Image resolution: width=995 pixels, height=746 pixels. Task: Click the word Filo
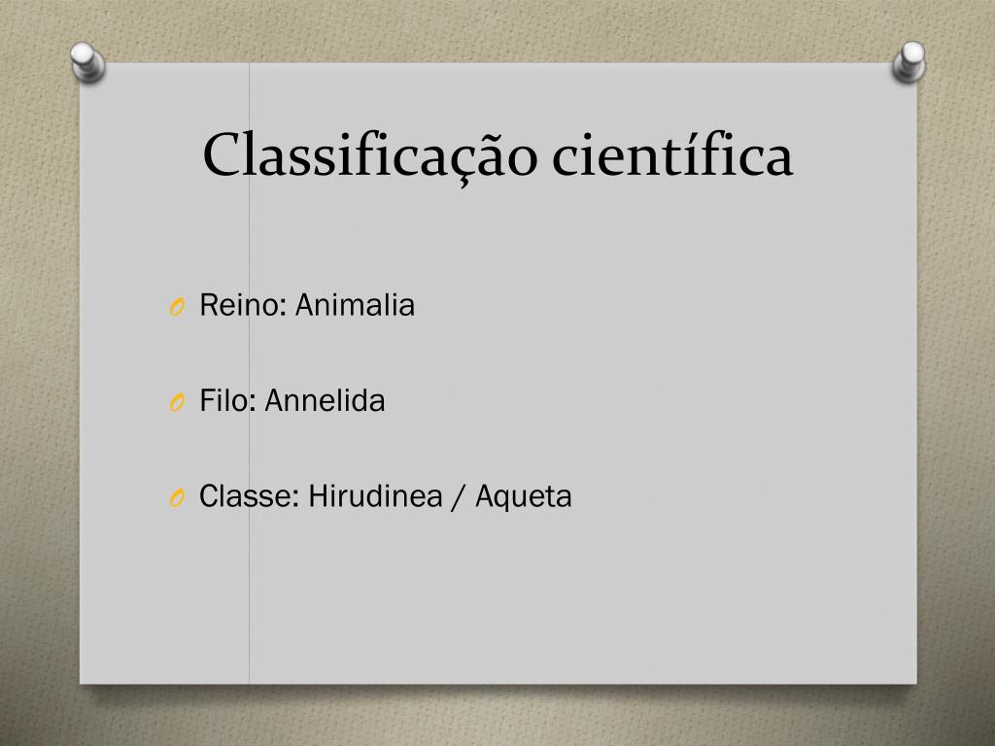point(223,401)
